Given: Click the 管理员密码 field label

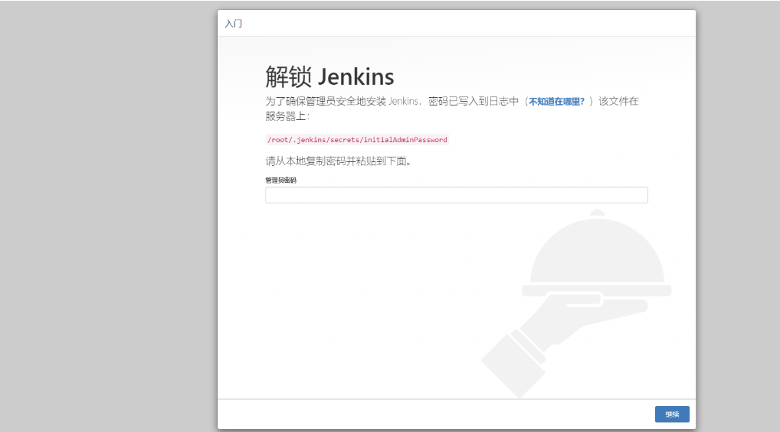Looking at the screenshot, I should [x=280, y=180].
